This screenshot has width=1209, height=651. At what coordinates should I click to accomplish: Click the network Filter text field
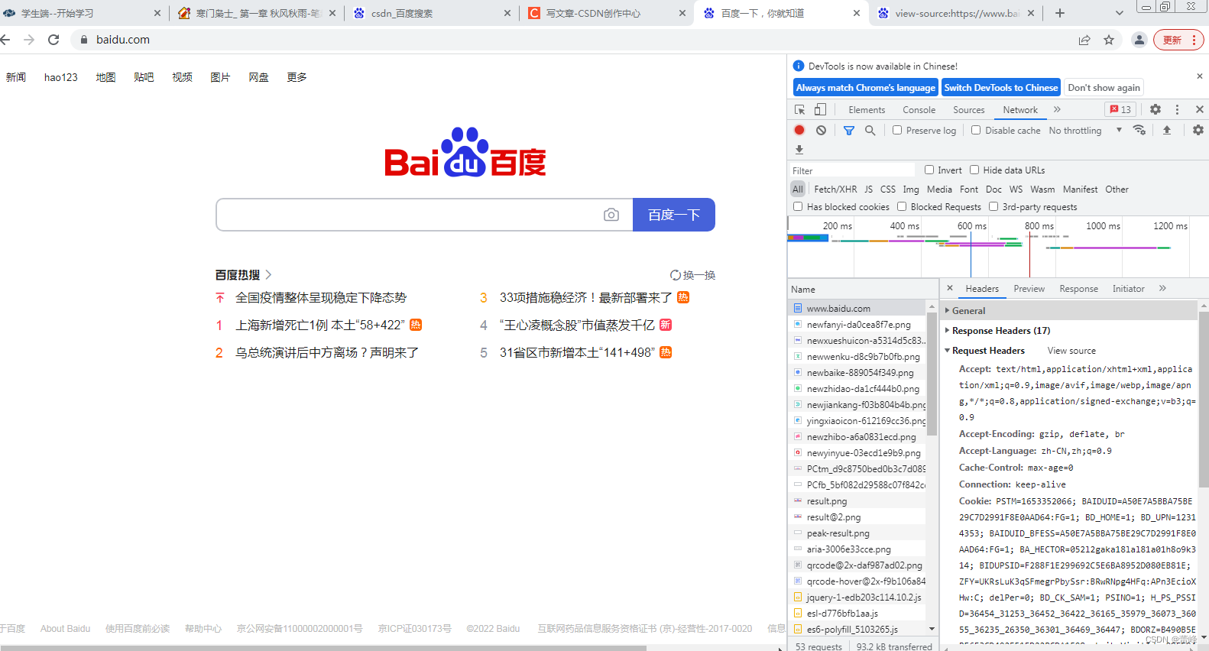coord(851,170)
